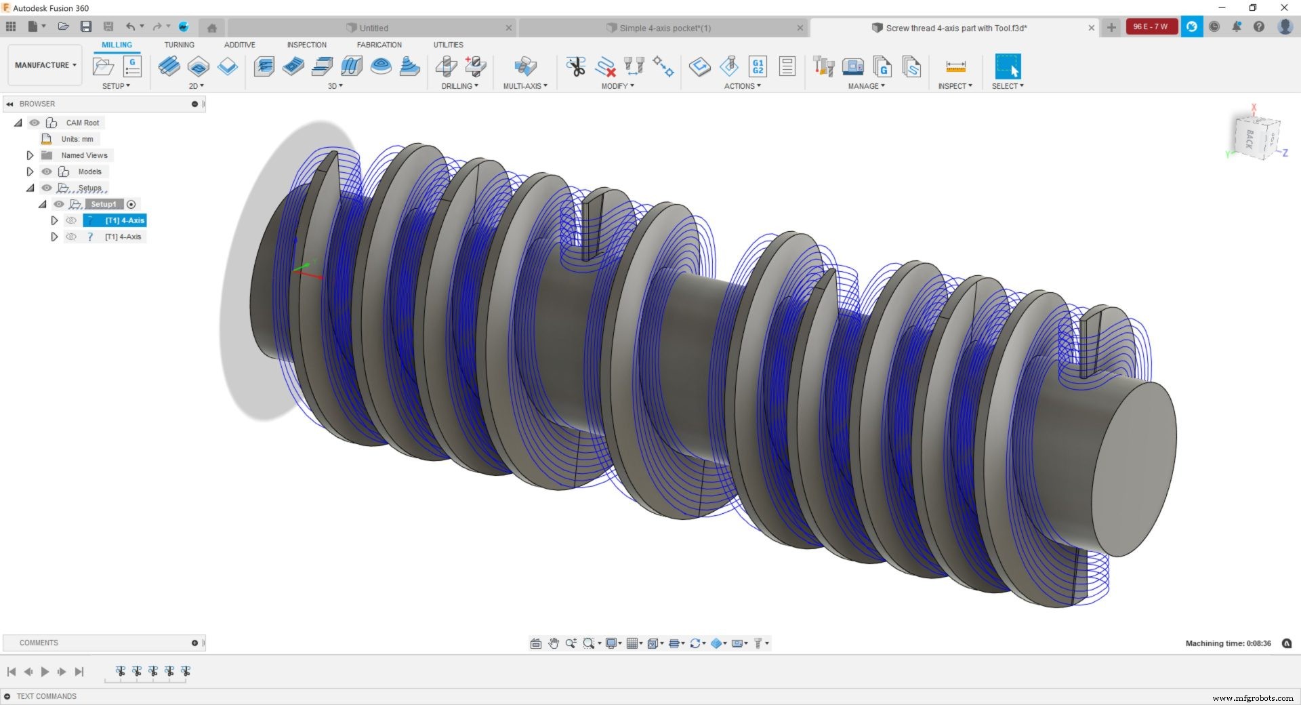1301x705 pixels.
Task: Open the Post Process G1 G2 icon
Action: pos(757,66)
